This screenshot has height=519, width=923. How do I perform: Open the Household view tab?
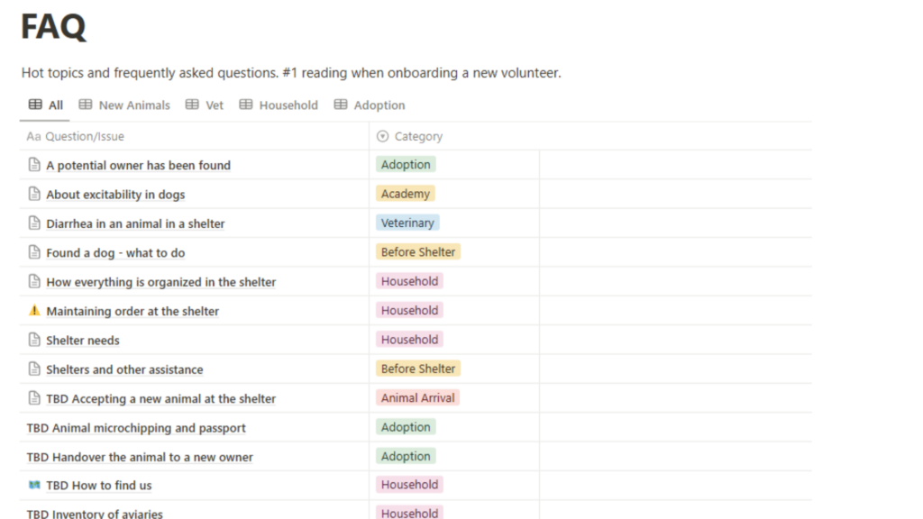tap(279, 105)
